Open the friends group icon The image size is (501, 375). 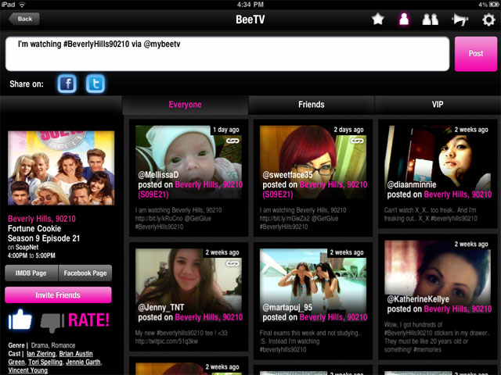pos(430,20)
